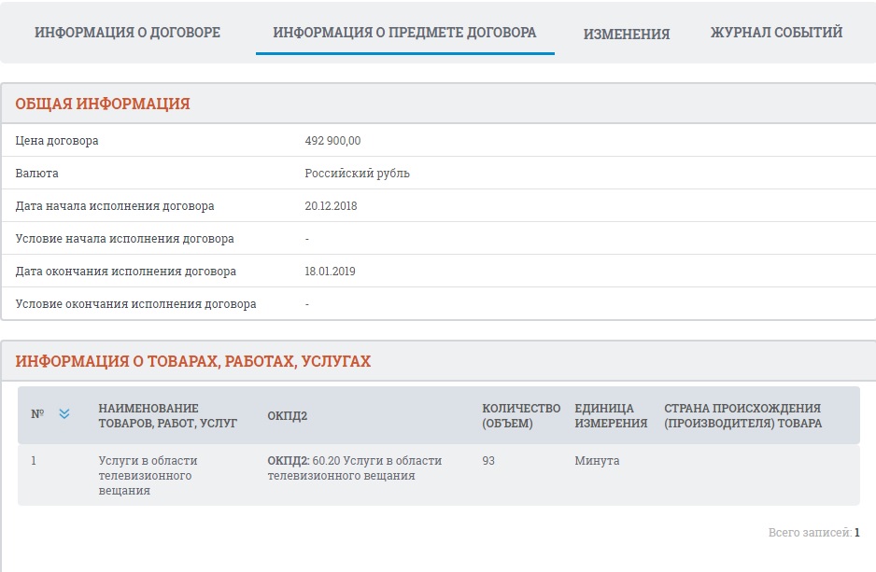Click the Всего записей total count

(x=813, y=533)
